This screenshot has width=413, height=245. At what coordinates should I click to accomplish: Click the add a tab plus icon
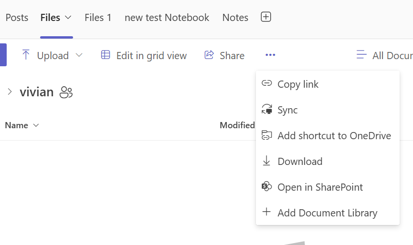click(x=266, y=17)
